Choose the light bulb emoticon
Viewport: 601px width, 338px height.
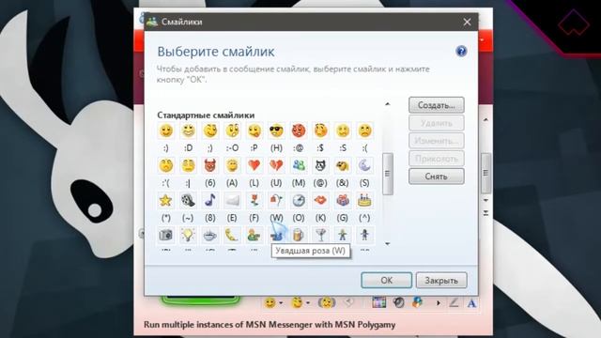coord(188,235)
